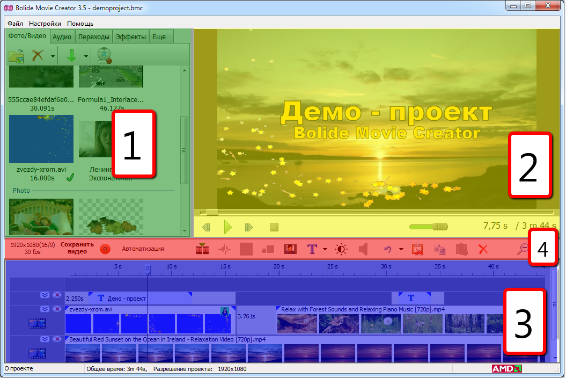Click the previous frame playback button
The width and height of the screenshot is (566, 378).
click(x=206, y=227)
